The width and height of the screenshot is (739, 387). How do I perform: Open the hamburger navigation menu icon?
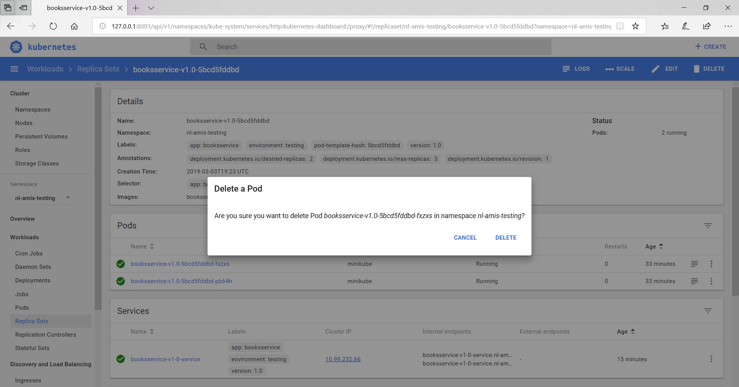(x=14, y=69)
